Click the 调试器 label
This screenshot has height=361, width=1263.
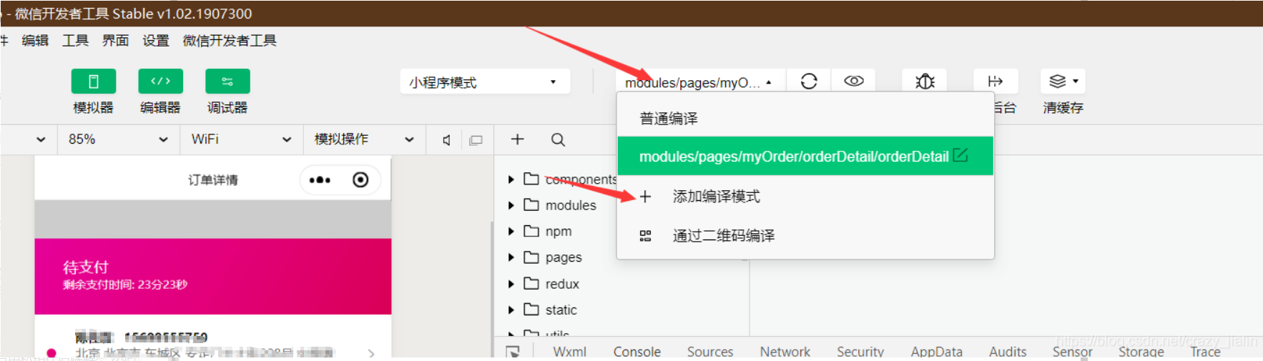click(x=227, y=107)
